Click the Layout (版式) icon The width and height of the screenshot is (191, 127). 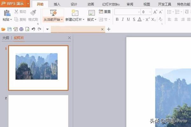coord(92,13)
